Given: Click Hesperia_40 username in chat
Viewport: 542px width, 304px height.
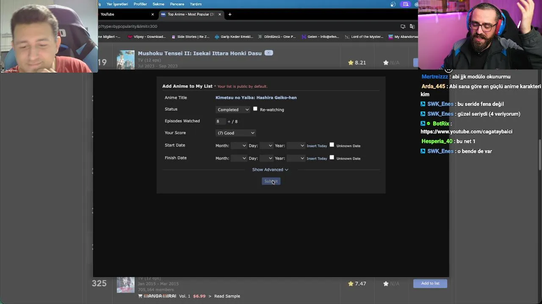Looking at the screenshot, I should [x=437, y=141].
